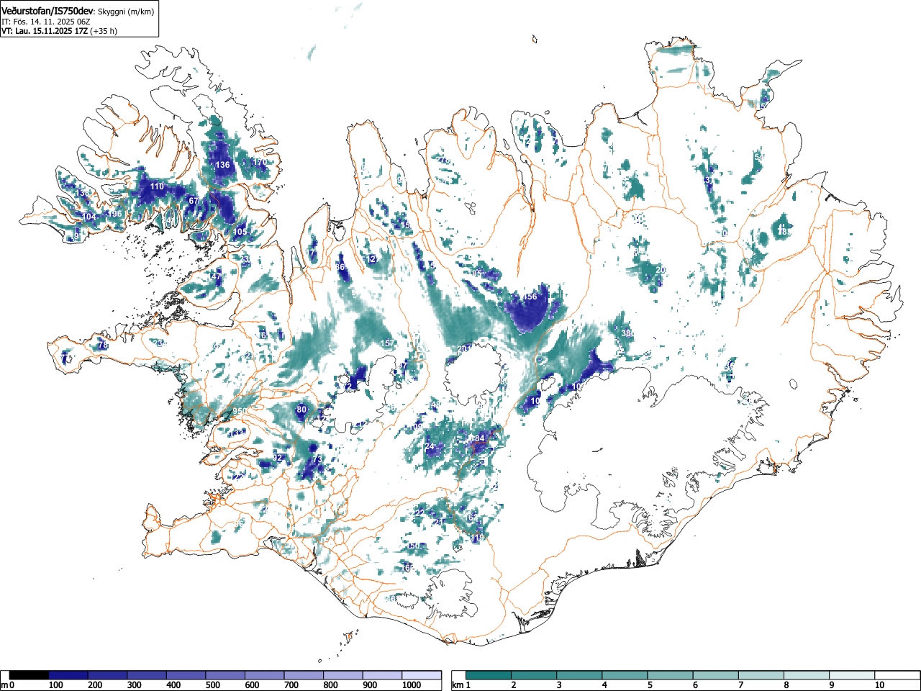Click the black 0–100 m legend swatch
Image resolution: width=921 pixels, height=691 pixels.
click(x=30, y=675)
